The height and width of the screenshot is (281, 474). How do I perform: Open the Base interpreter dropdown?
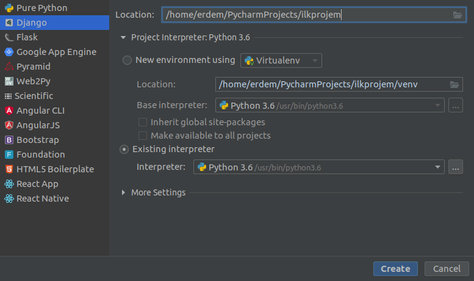click(x=330, y=105)
